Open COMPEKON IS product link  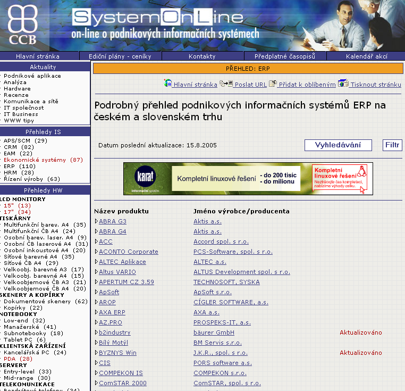coord(121,373)
